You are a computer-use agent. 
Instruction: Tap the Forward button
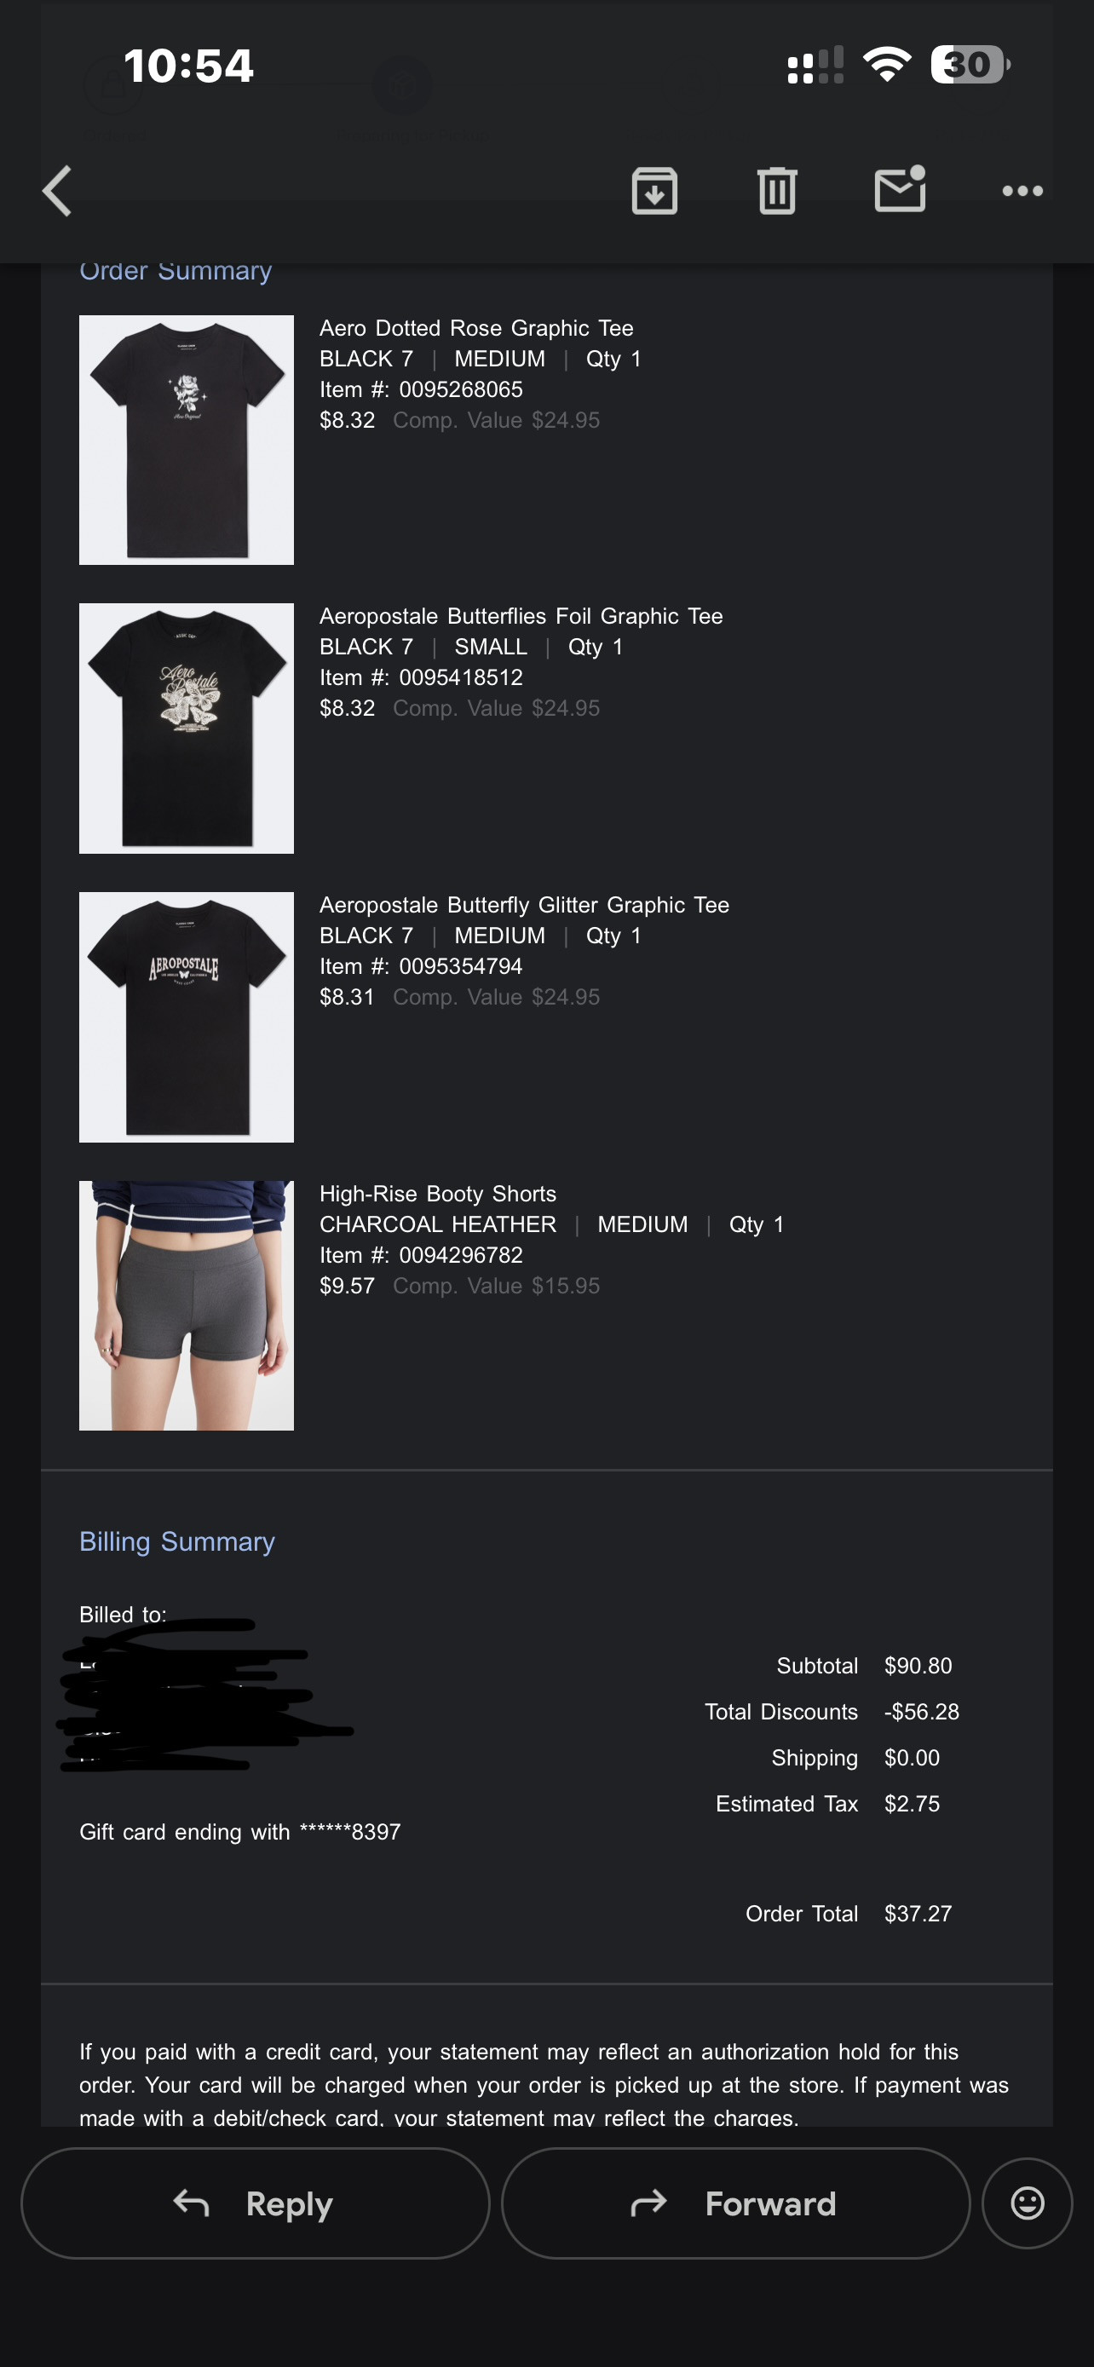click(736, 2203)
